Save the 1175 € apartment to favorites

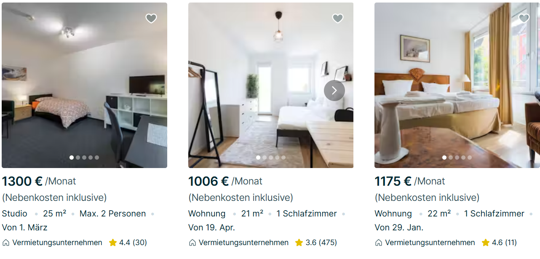[524, 18]
